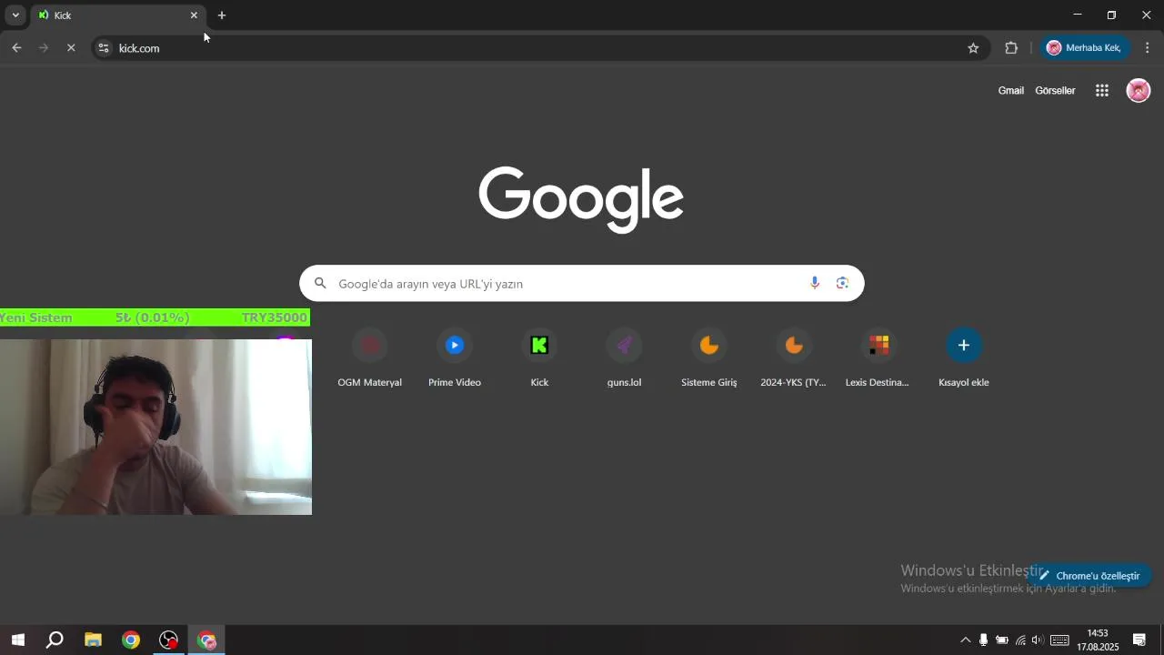Expand the tab search dropdown arrow
The image size is (1164, 655).
(x=15, y=15)
